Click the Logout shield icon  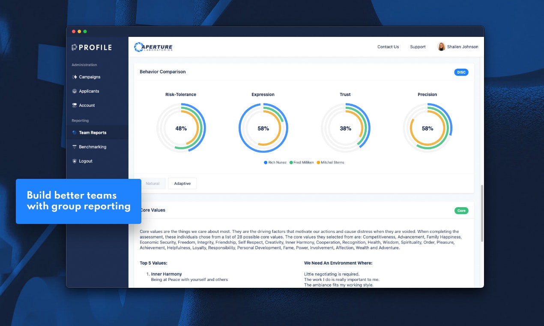[x=75, y=161]
